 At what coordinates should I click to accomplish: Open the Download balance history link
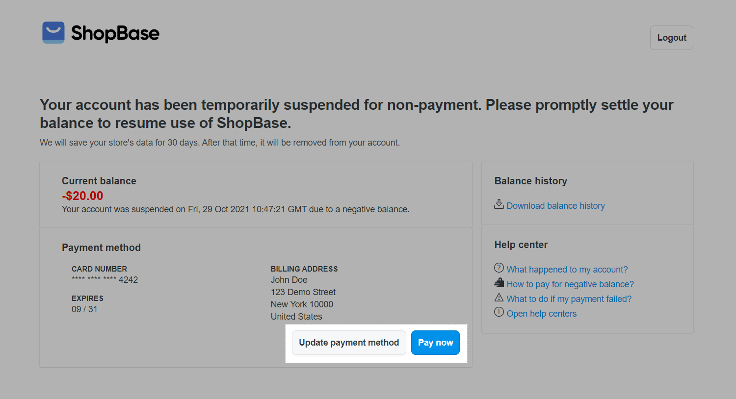[x=555, y=206]
